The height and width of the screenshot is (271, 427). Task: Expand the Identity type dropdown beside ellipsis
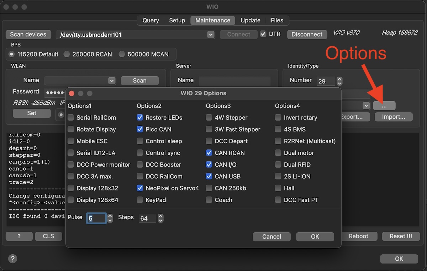pyautogui.click(x=366, y=106)
